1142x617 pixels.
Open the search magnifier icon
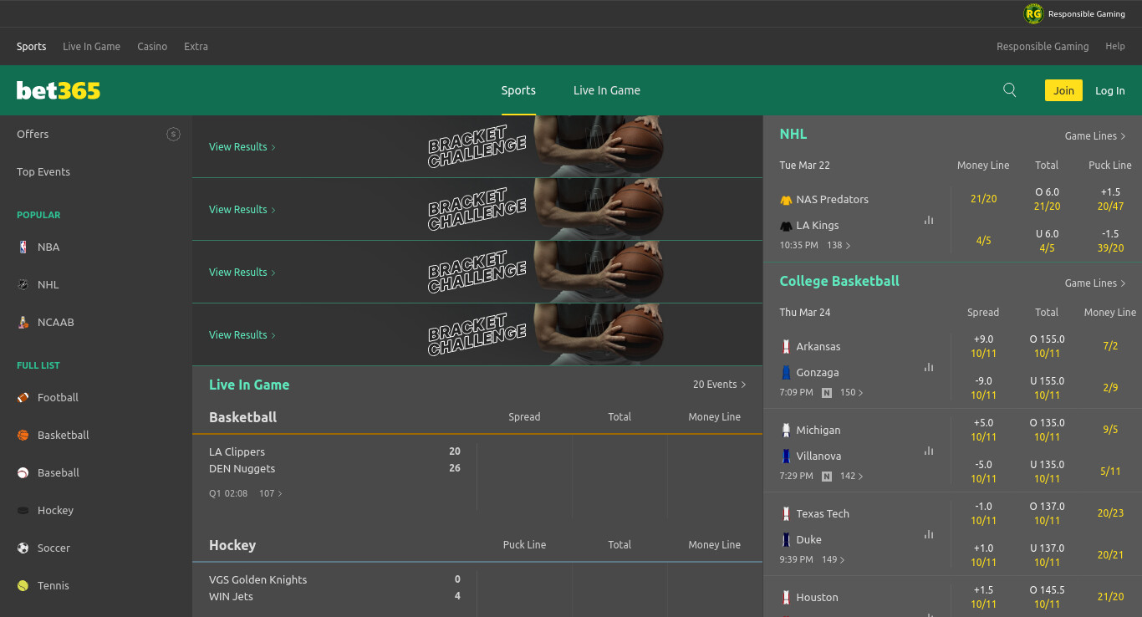(1009, 90)
